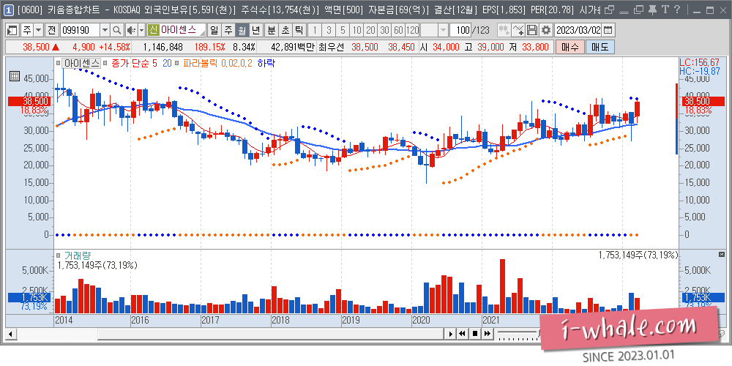Click the red 매수 buy button

[x=570, y=47]
